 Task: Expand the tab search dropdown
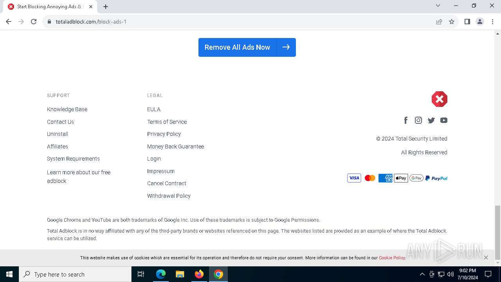coord(438,6)
